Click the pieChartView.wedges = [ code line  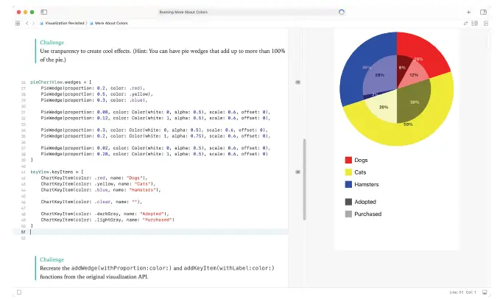coord(61,82)
